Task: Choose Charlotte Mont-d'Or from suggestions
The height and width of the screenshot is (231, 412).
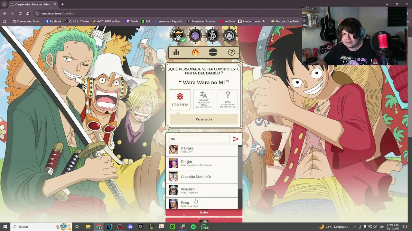Action: tap(202, 177)
